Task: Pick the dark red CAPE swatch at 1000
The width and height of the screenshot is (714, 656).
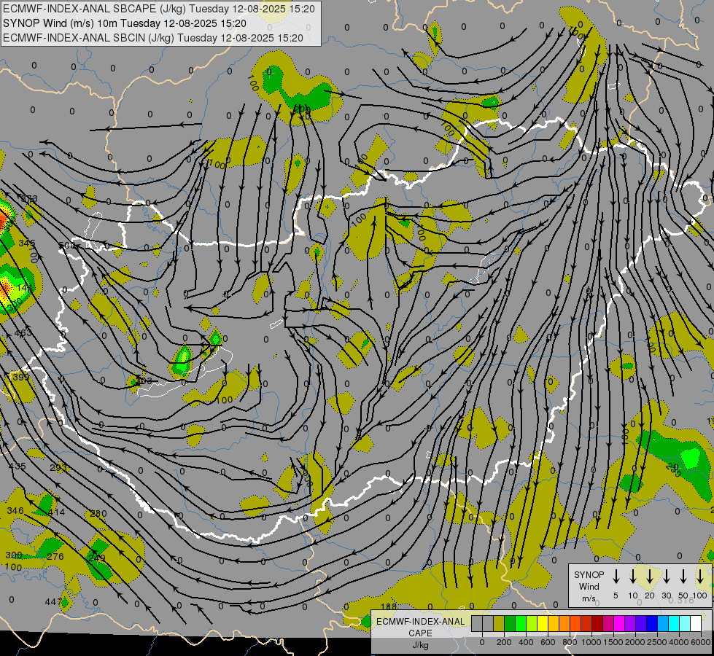Action: click(598, 624)
